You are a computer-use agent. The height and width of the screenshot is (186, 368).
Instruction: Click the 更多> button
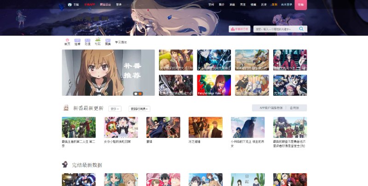pyautogui.click(x=115, y=109)
